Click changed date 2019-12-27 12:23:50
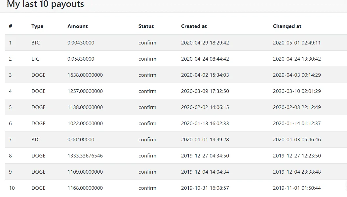347x197 pixels. click(297, 156)
